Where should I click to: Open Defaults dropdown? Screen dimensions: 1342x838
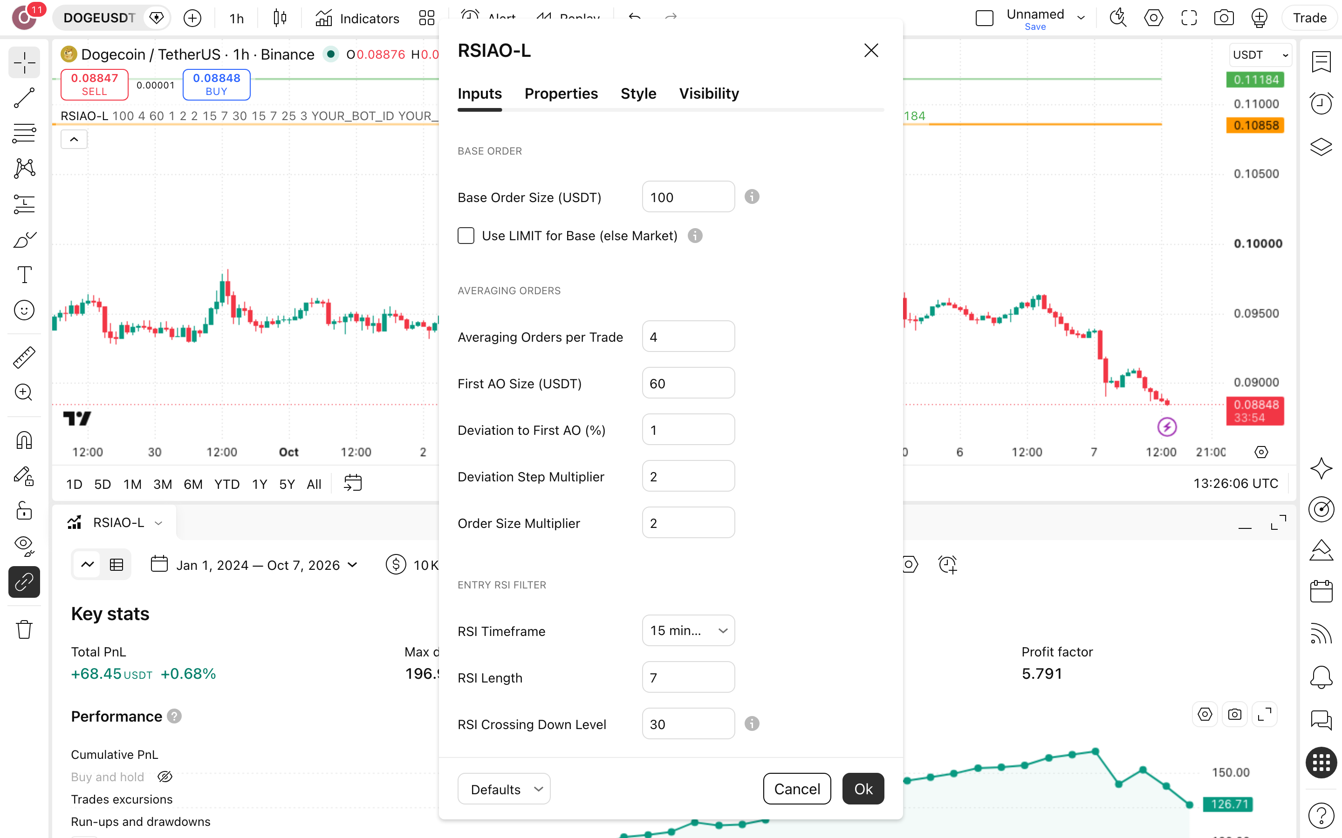point(504,789)
